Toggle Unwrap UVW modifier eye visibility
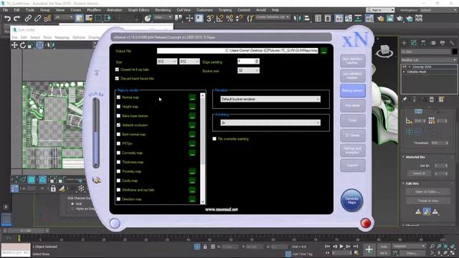459x258 pixels. point(404,67)
